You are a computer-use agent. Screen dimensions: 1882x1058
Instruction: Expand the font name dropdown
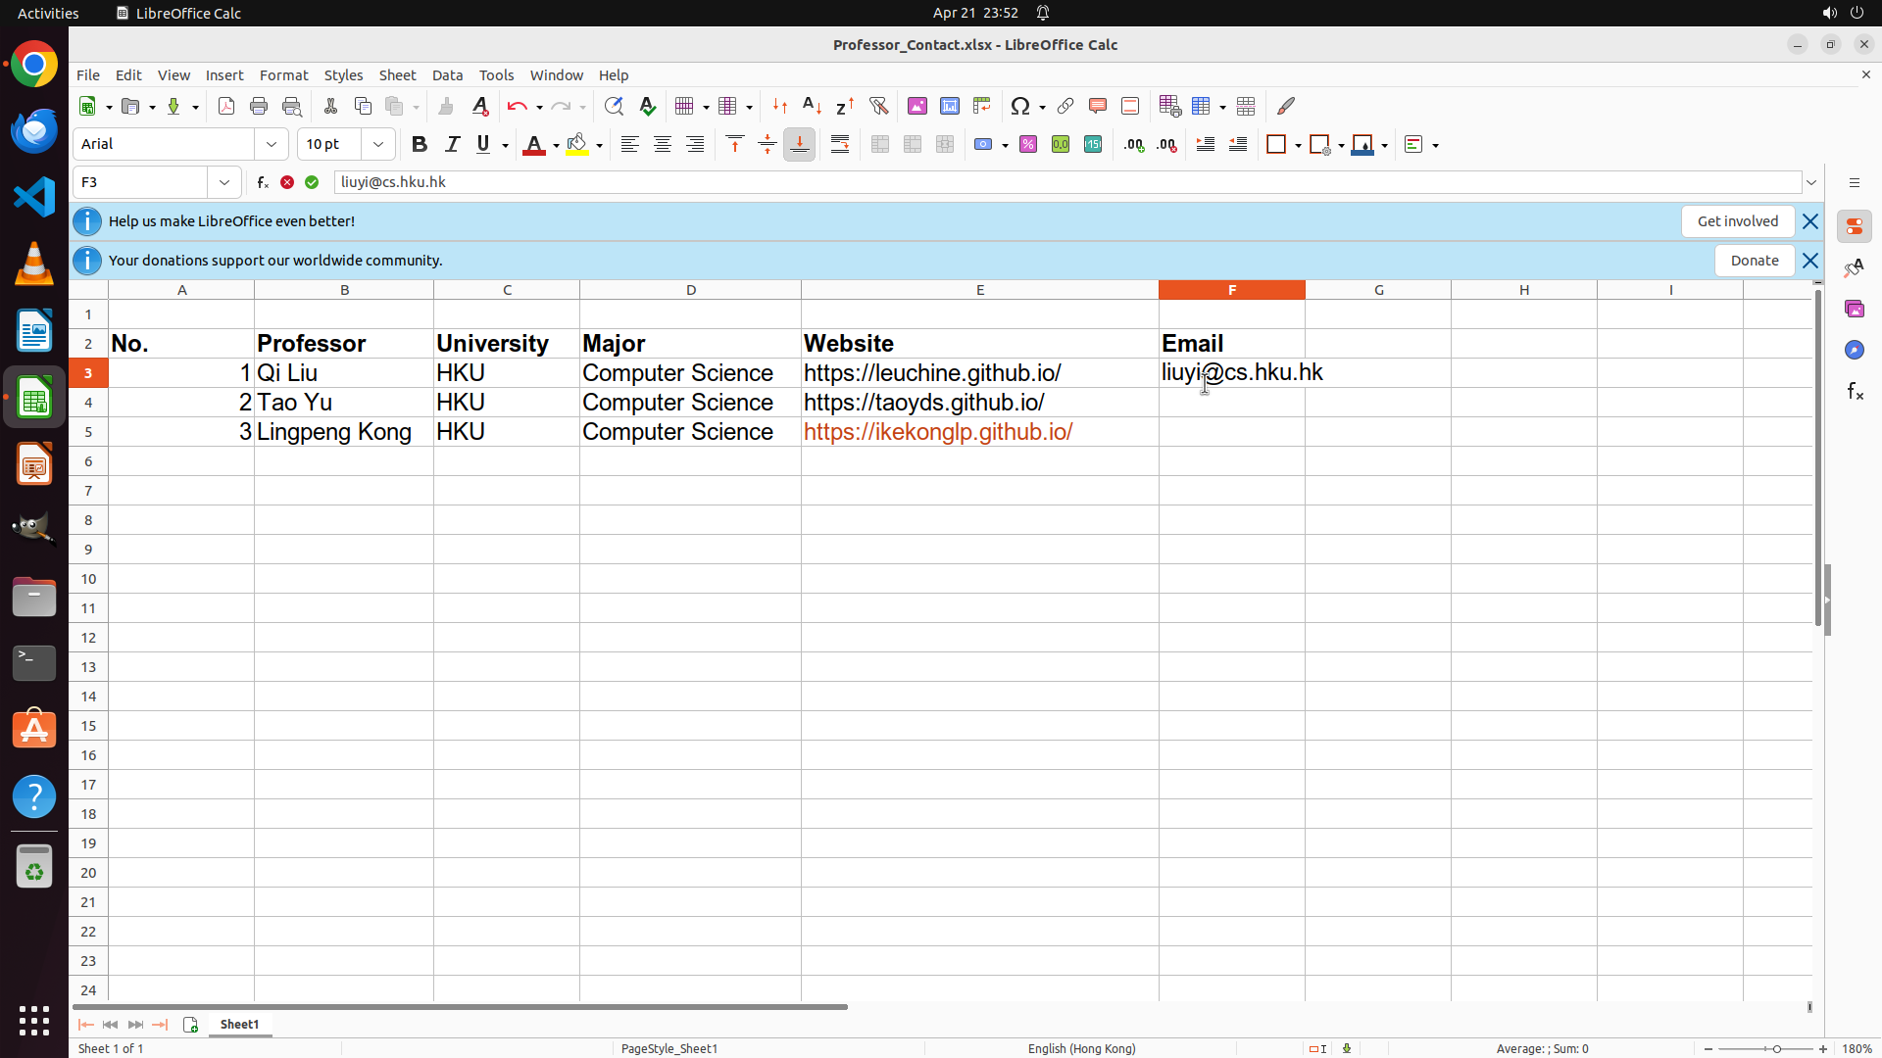pos(272,144)
